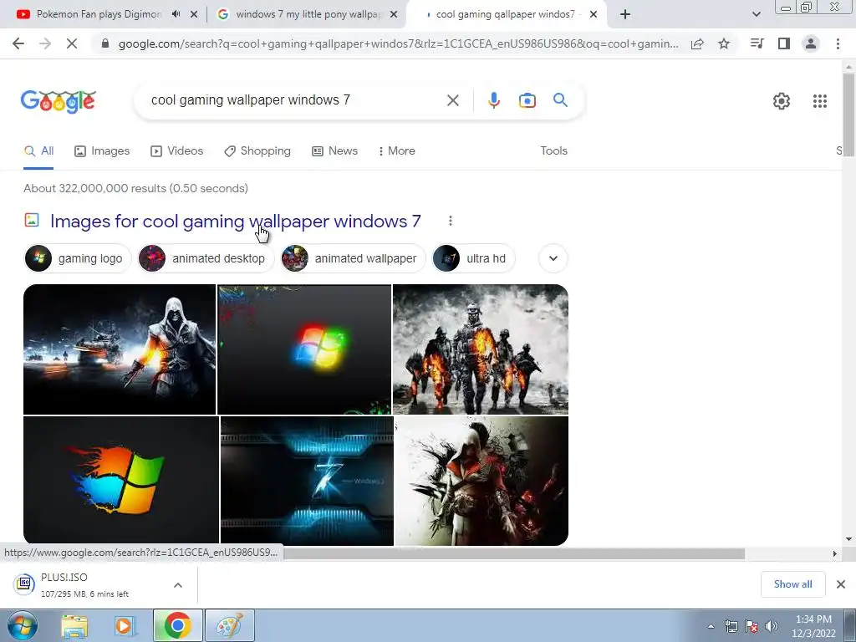This screenshot has width=856, height=642.
Task: Filter images by animated desktop chip
Action: point(205,258)
